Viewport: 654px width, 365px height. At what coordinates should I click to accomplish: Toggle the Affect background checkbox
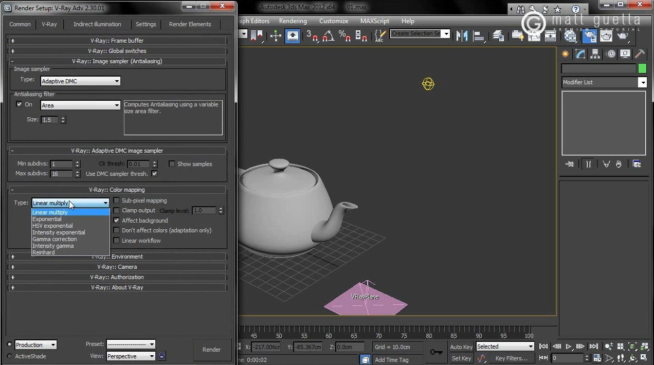click(117, 221)
